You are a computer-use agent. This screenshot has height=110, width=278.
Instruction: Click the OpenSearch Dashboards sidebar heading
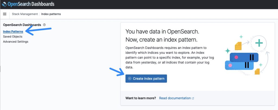22,25
